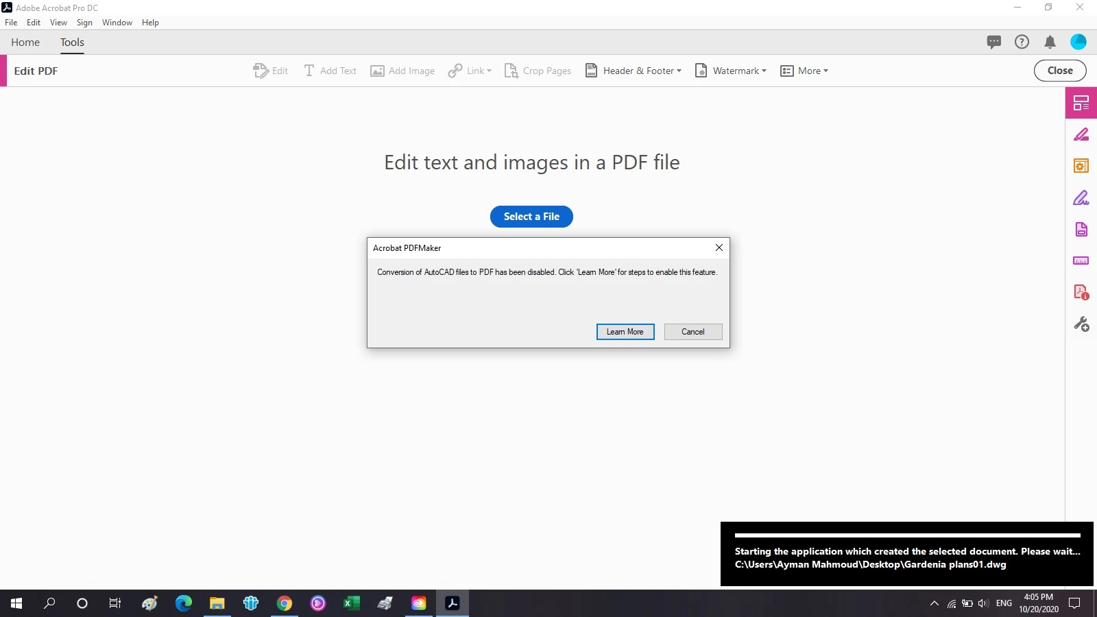
Task: Open the Watermark dropdown menu
Action: point(731,71)
